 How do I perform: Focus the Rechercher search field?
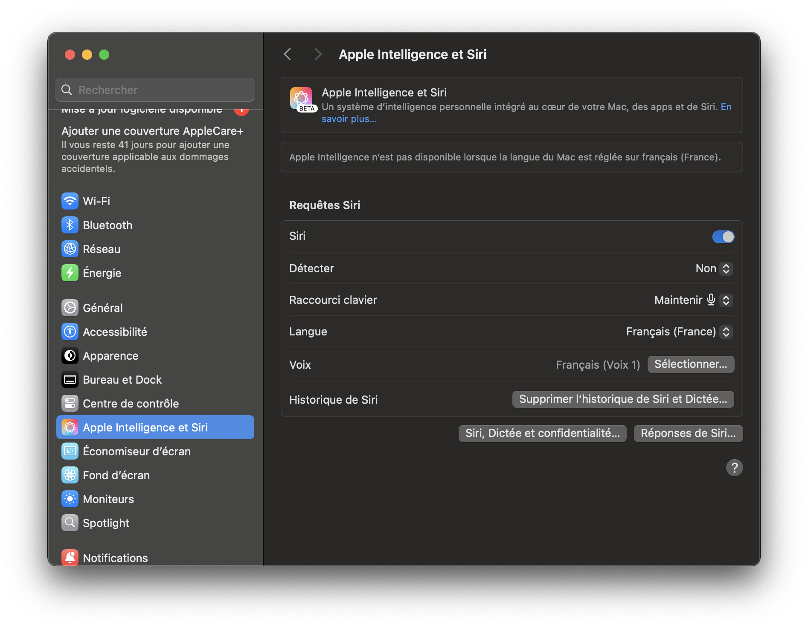tap(155, 90)
